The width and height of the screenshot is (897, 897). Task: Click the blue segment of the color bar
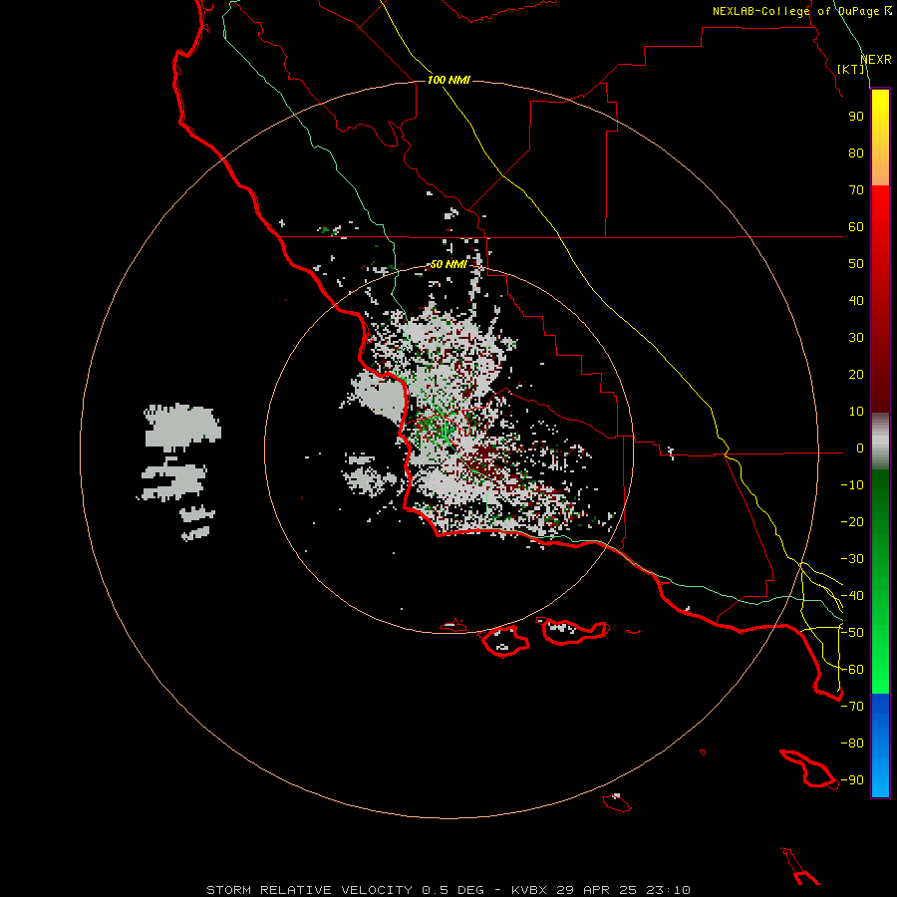(x=880, y=746)
